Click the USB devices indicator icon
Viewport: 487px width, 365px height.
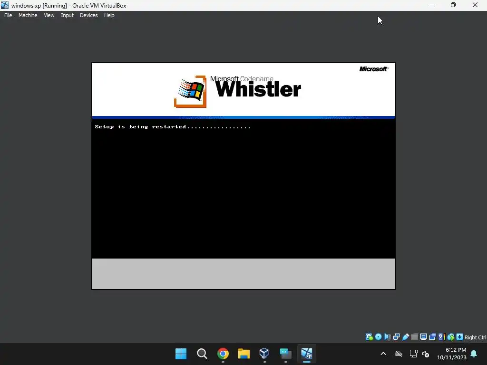(406, 337)
